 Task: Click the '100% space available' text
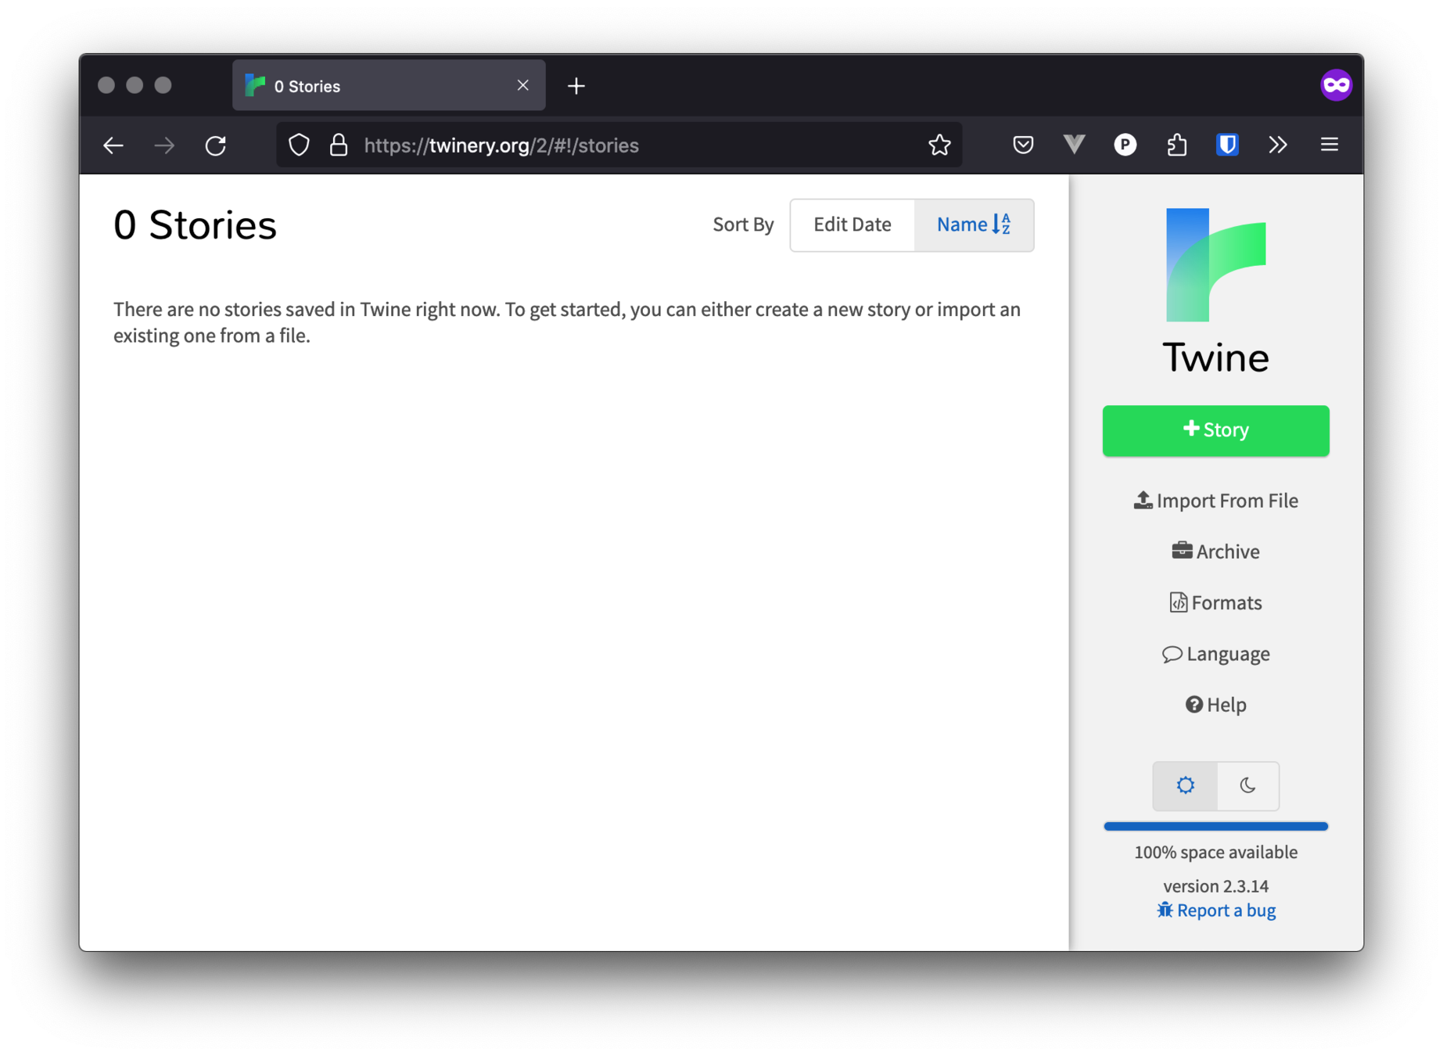coord(1215,852)
